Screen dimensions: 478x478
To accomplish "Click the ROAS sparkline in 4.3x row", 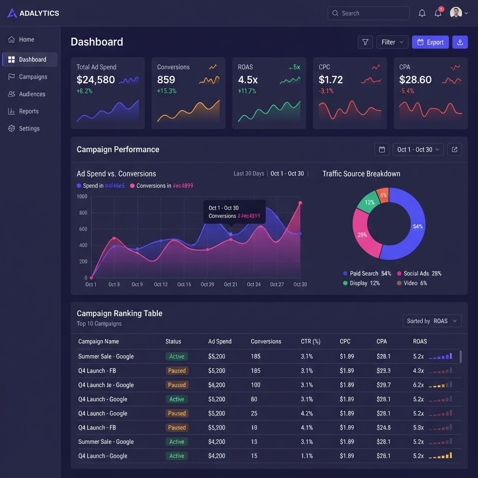I will click(x=440, y=371).
